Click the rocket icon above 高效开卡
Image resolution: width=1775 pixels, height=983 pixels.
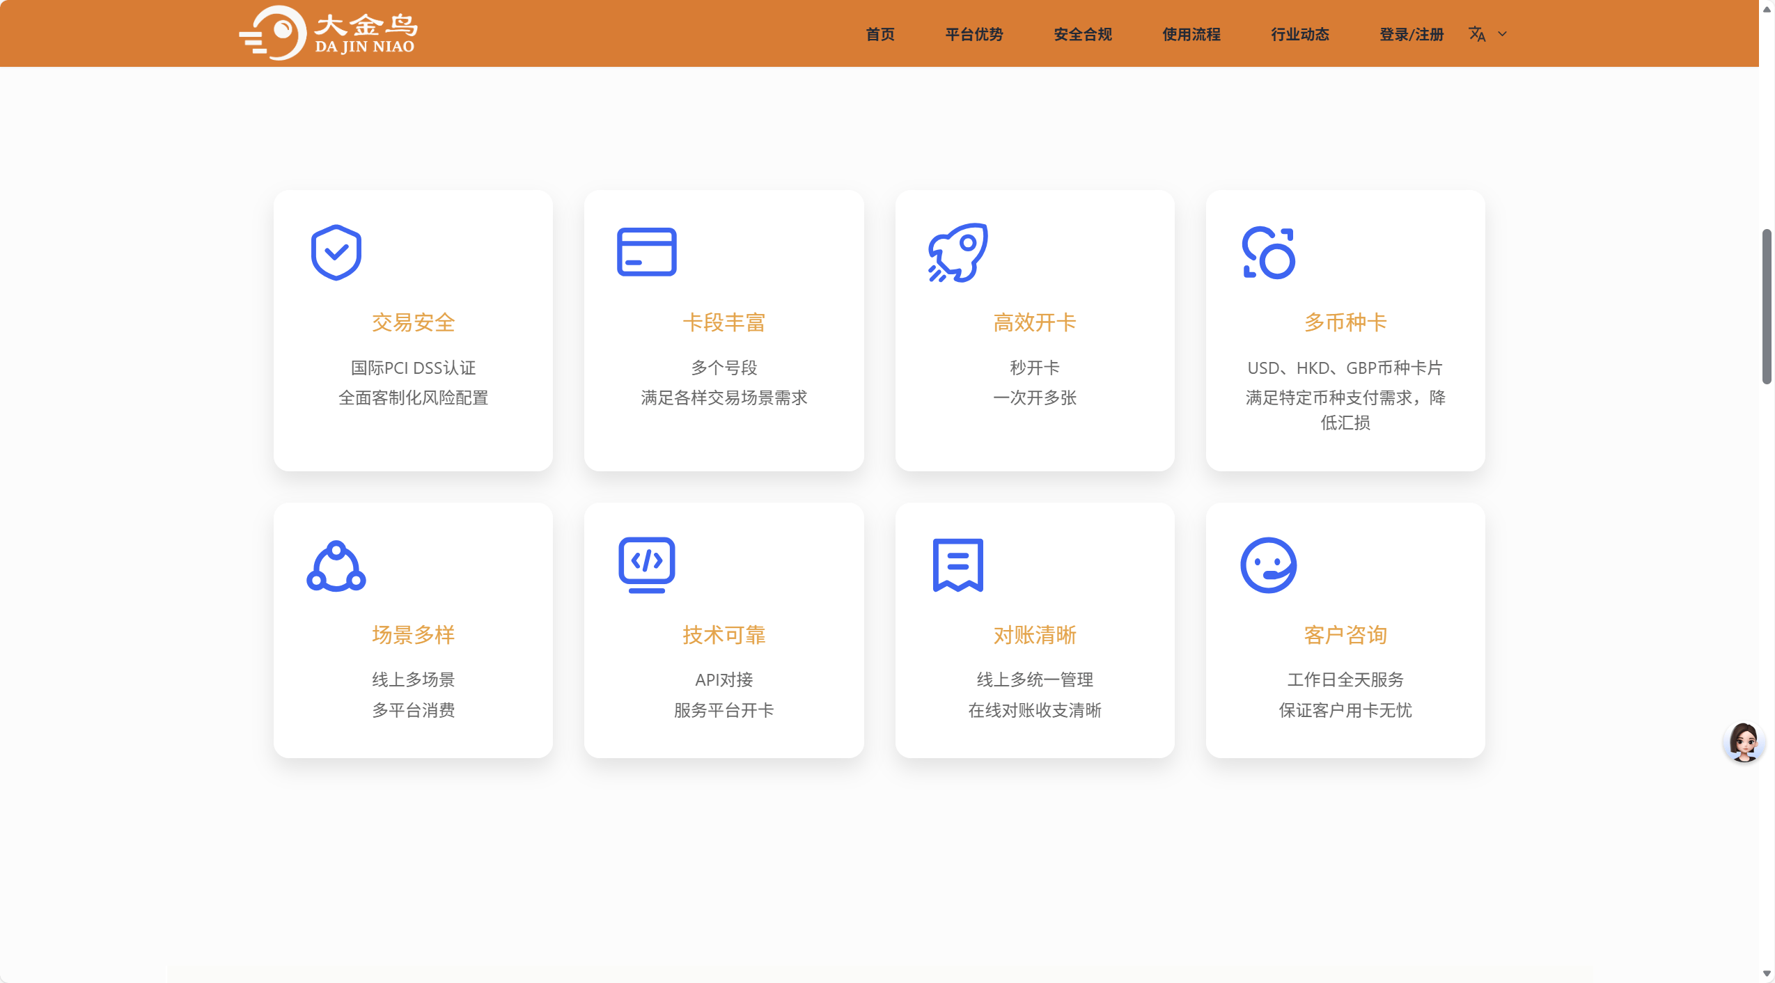957,252
